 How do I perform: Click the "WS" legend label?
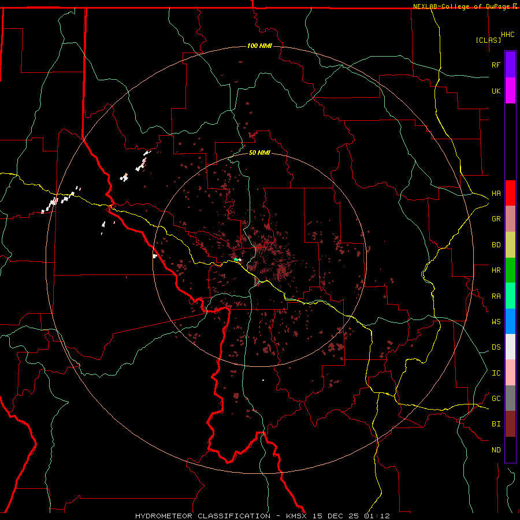coord(496,321)
